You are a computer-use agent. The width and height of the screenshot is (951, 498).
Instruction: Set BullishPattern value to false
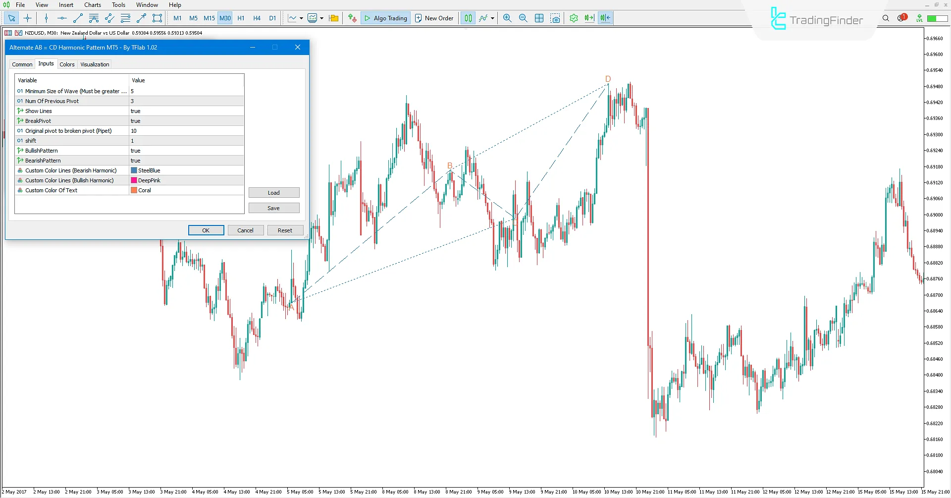pos(186,150)
